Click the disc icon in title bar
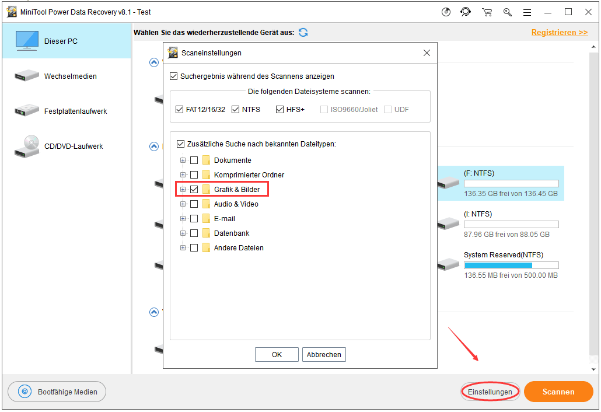 pos(446,12)
